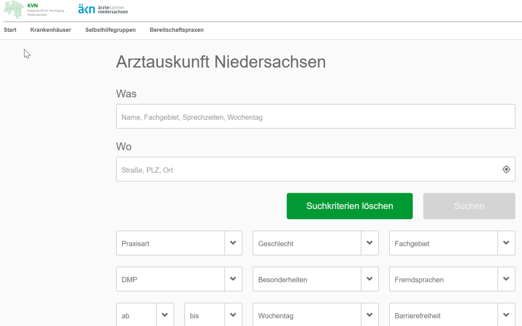Open the Start menu item
Image resolution: width=522 pixels, height=326 pixels.
tap(10, 30)
